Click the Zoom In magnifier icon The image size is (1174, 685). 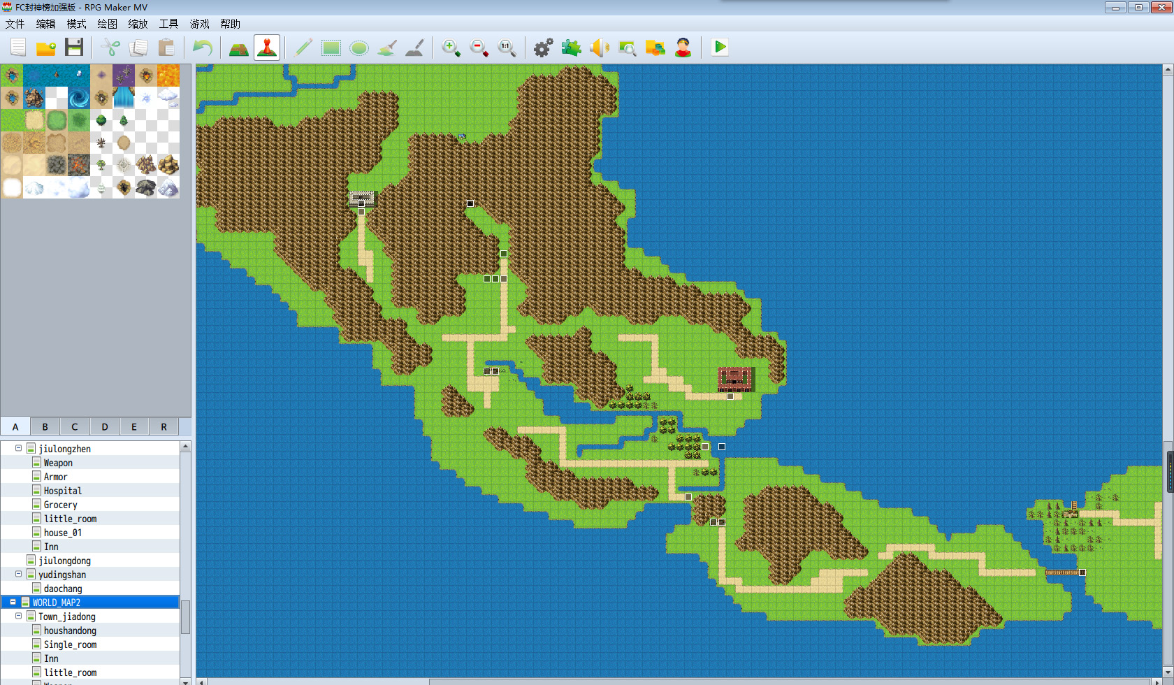[x=451, y=48]
